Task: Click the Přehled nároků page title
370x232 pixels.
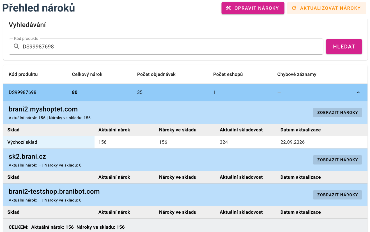Action: click(38, 8)
